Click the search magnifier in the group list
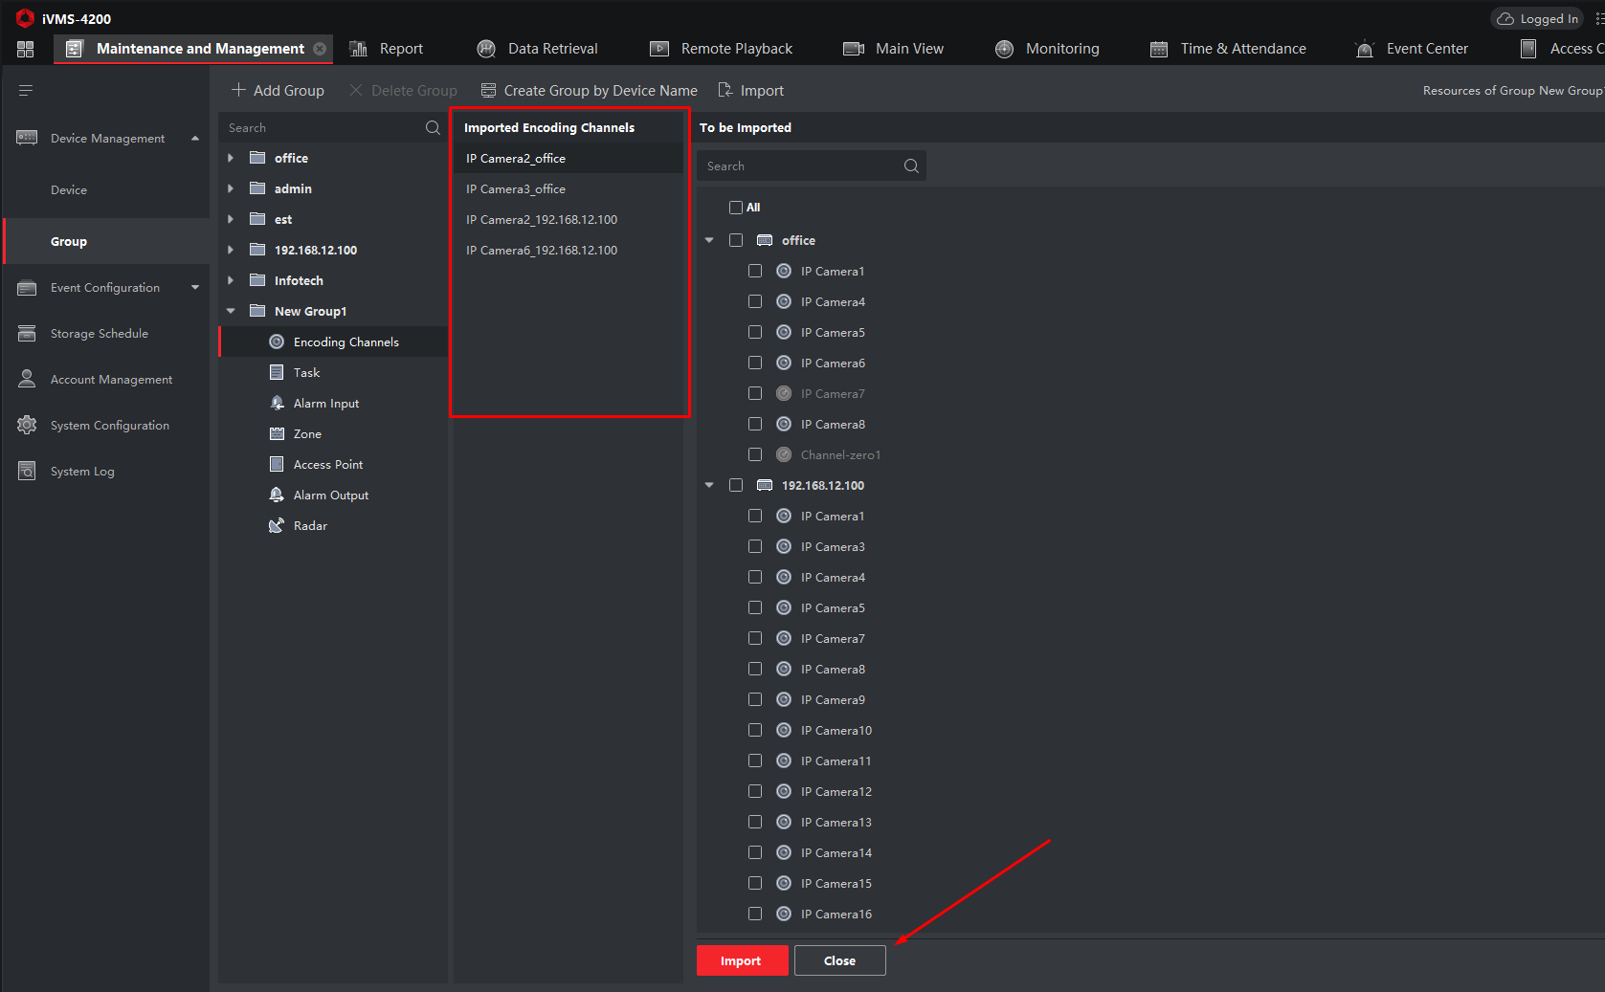Image resolution: width=1605 pixels, height=992 pixels. pyautogui.click(x=433, y=128)
